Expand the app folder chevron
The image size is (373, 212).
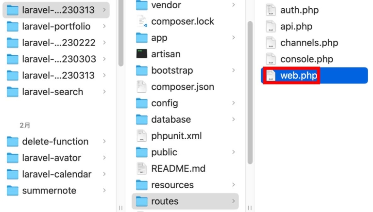coord(234,37)
